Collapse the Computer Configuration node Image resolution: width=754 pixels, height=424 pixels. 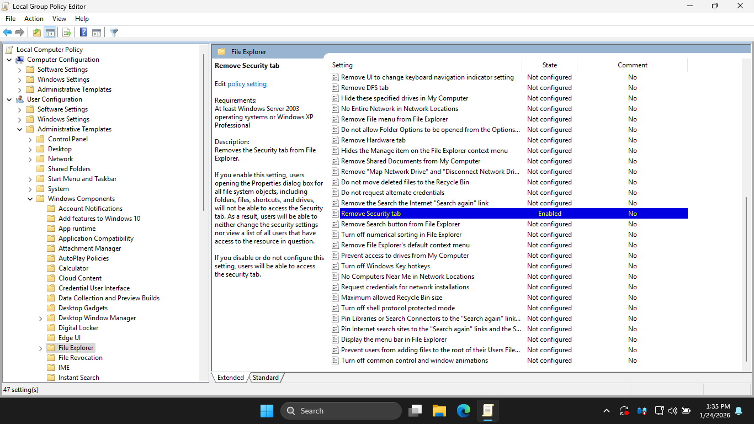coord(9,60)
